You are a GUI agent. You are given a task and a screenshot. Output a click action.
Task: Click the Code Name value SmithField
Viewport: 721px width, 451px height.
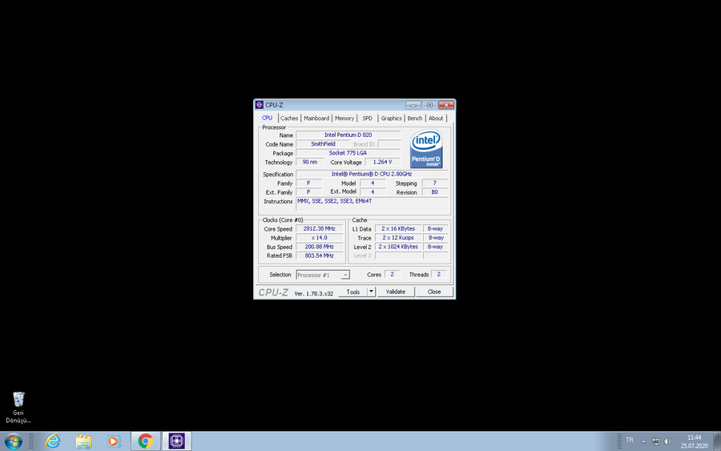coord(323,144)
